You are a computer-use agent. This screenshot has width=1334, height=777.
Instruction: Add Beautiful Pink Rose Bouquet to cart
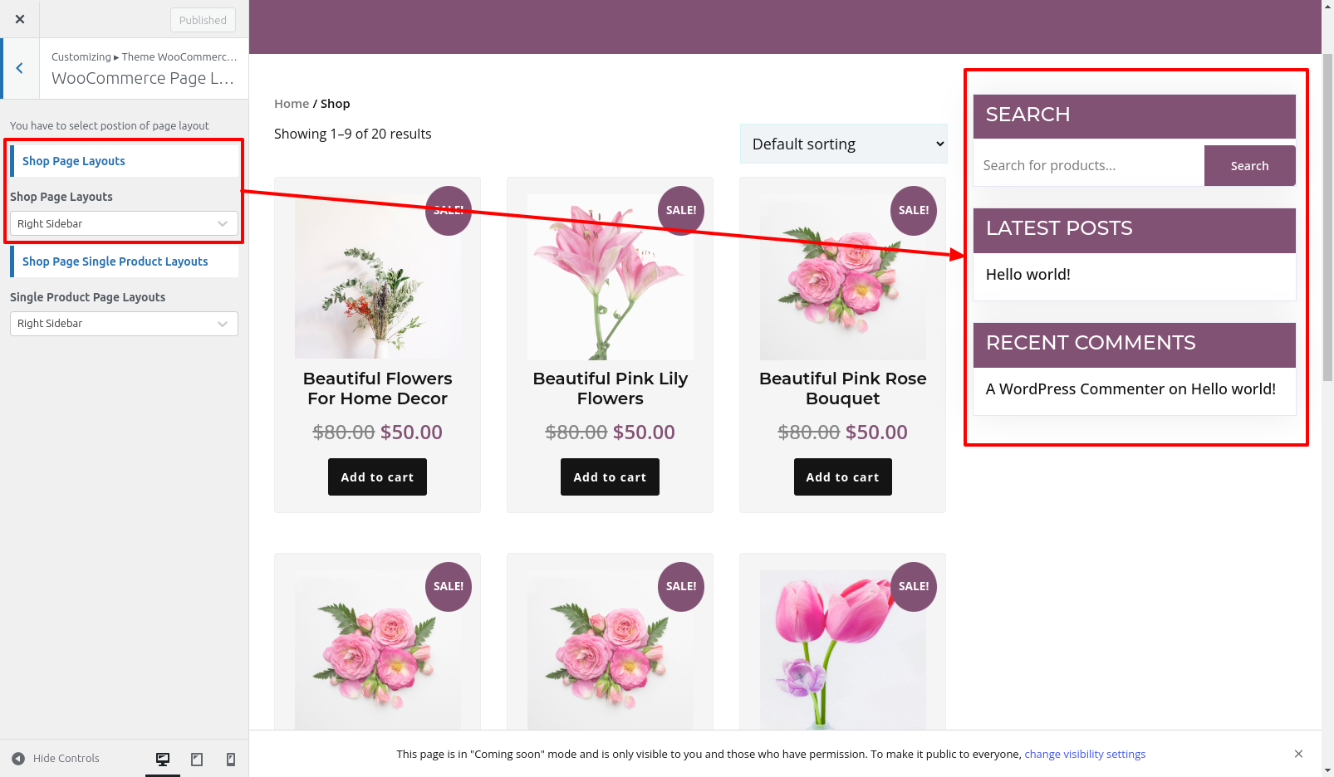point(842,477)
